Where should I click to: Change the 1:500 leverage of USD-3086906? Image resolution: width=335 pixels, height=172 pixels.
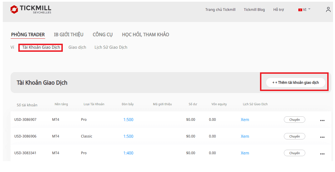click(128, 136)
